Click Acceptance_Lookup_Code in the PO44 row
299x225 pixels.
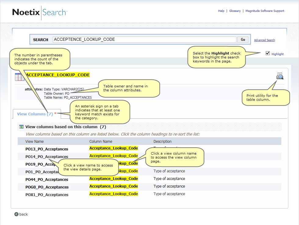[113, 178]
